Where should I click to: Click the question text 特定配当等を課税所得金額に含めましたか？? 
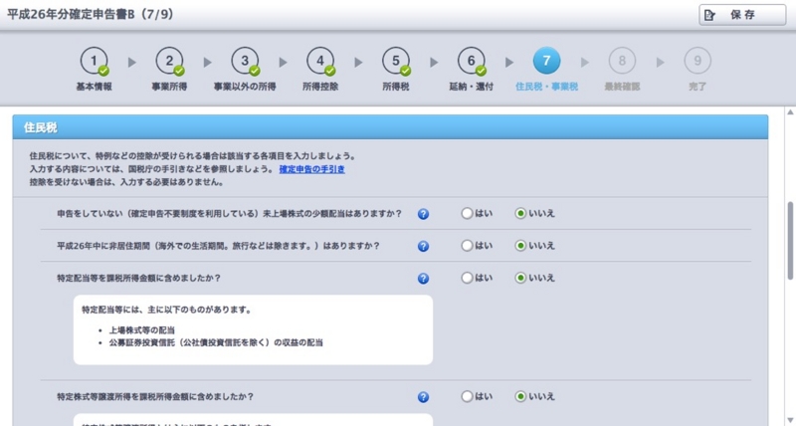(x=138, y=279)
